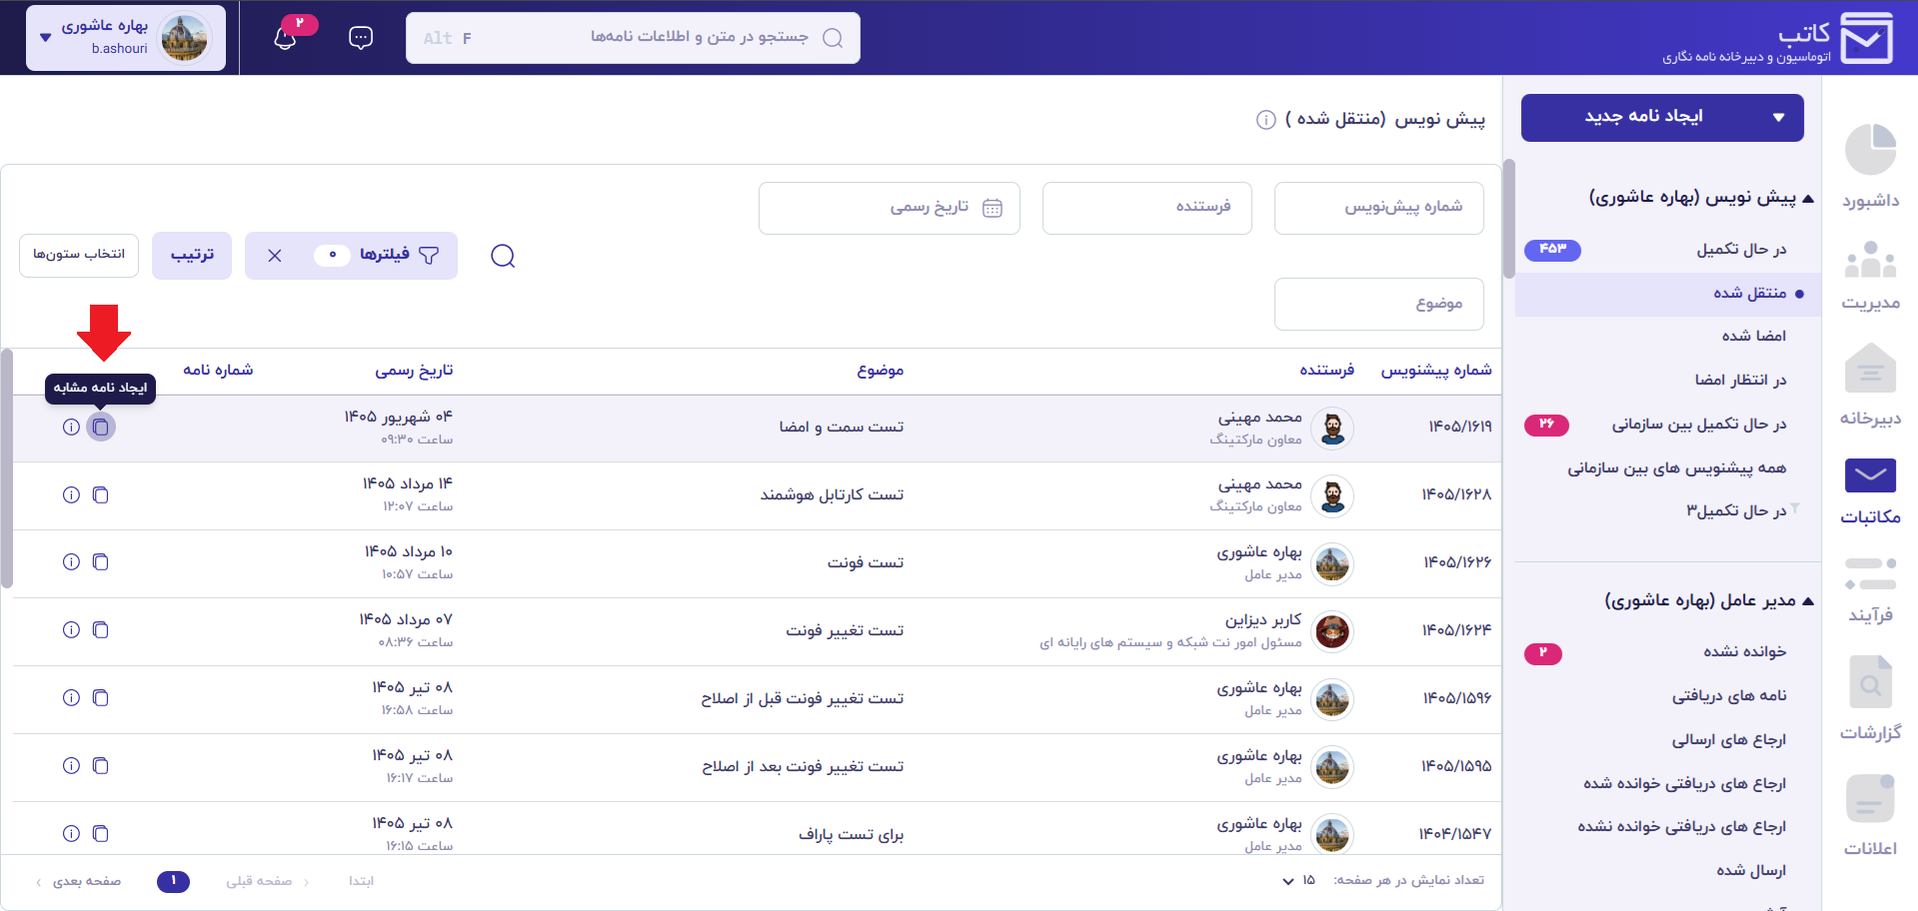Click copy icon for row تست کارتابل هوشمند
This screenshot has height=911, width=1918.
[100, 494]
